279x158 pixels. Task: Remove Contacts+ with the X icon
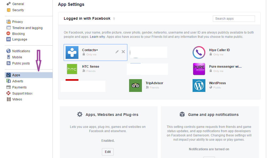pyautogui.click(x=123, y=52)
